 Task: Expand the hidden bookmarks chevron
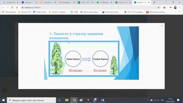tap(180, 12)
